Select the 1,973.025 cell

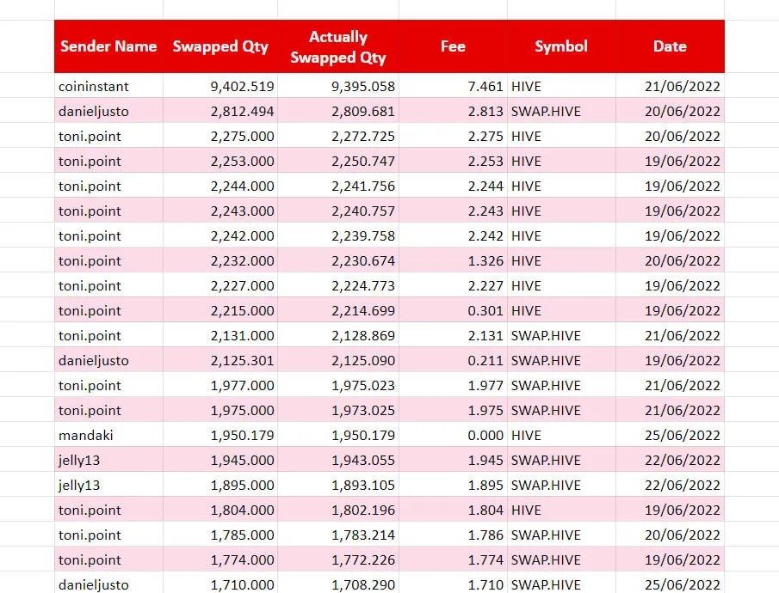coord(337,409)
